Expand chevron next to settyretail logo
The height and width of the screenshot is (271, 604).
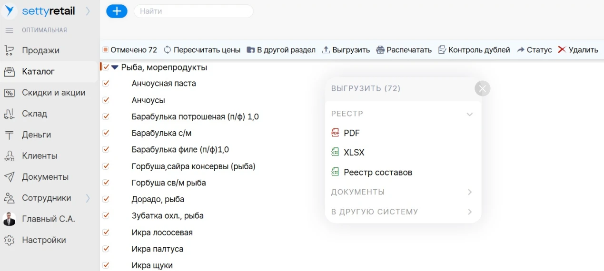88,11
